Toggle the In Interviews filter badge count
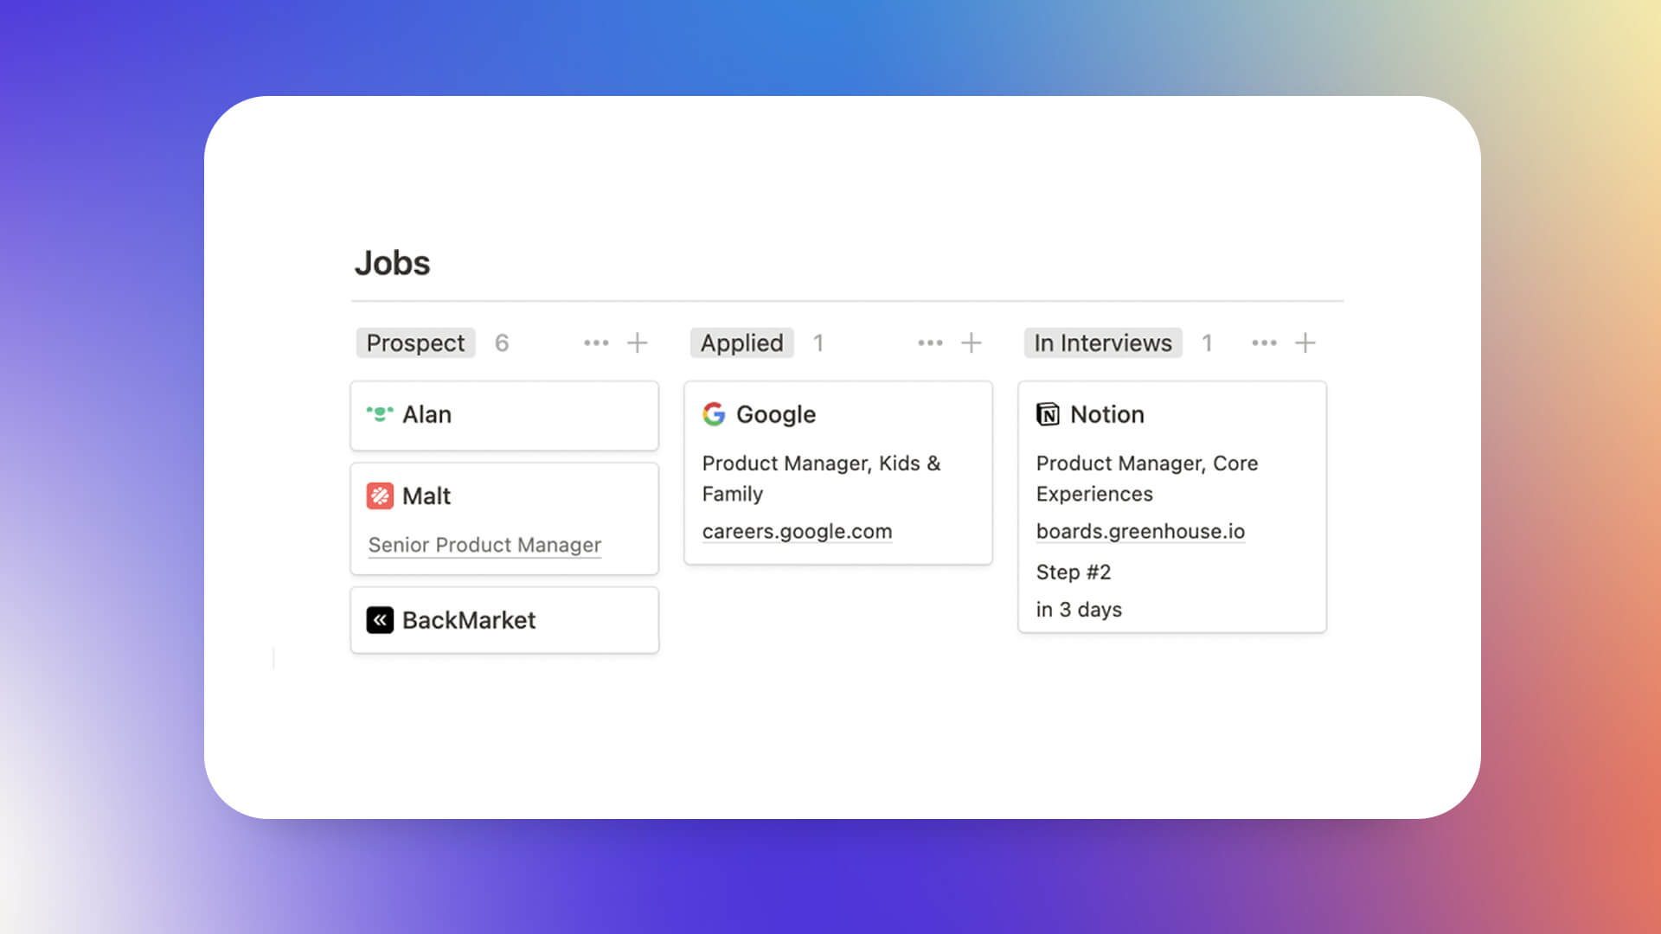The image size is (1661, 934). 1207,342
